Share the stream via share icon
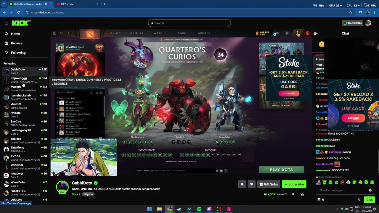379x213 pixels. 293,194
